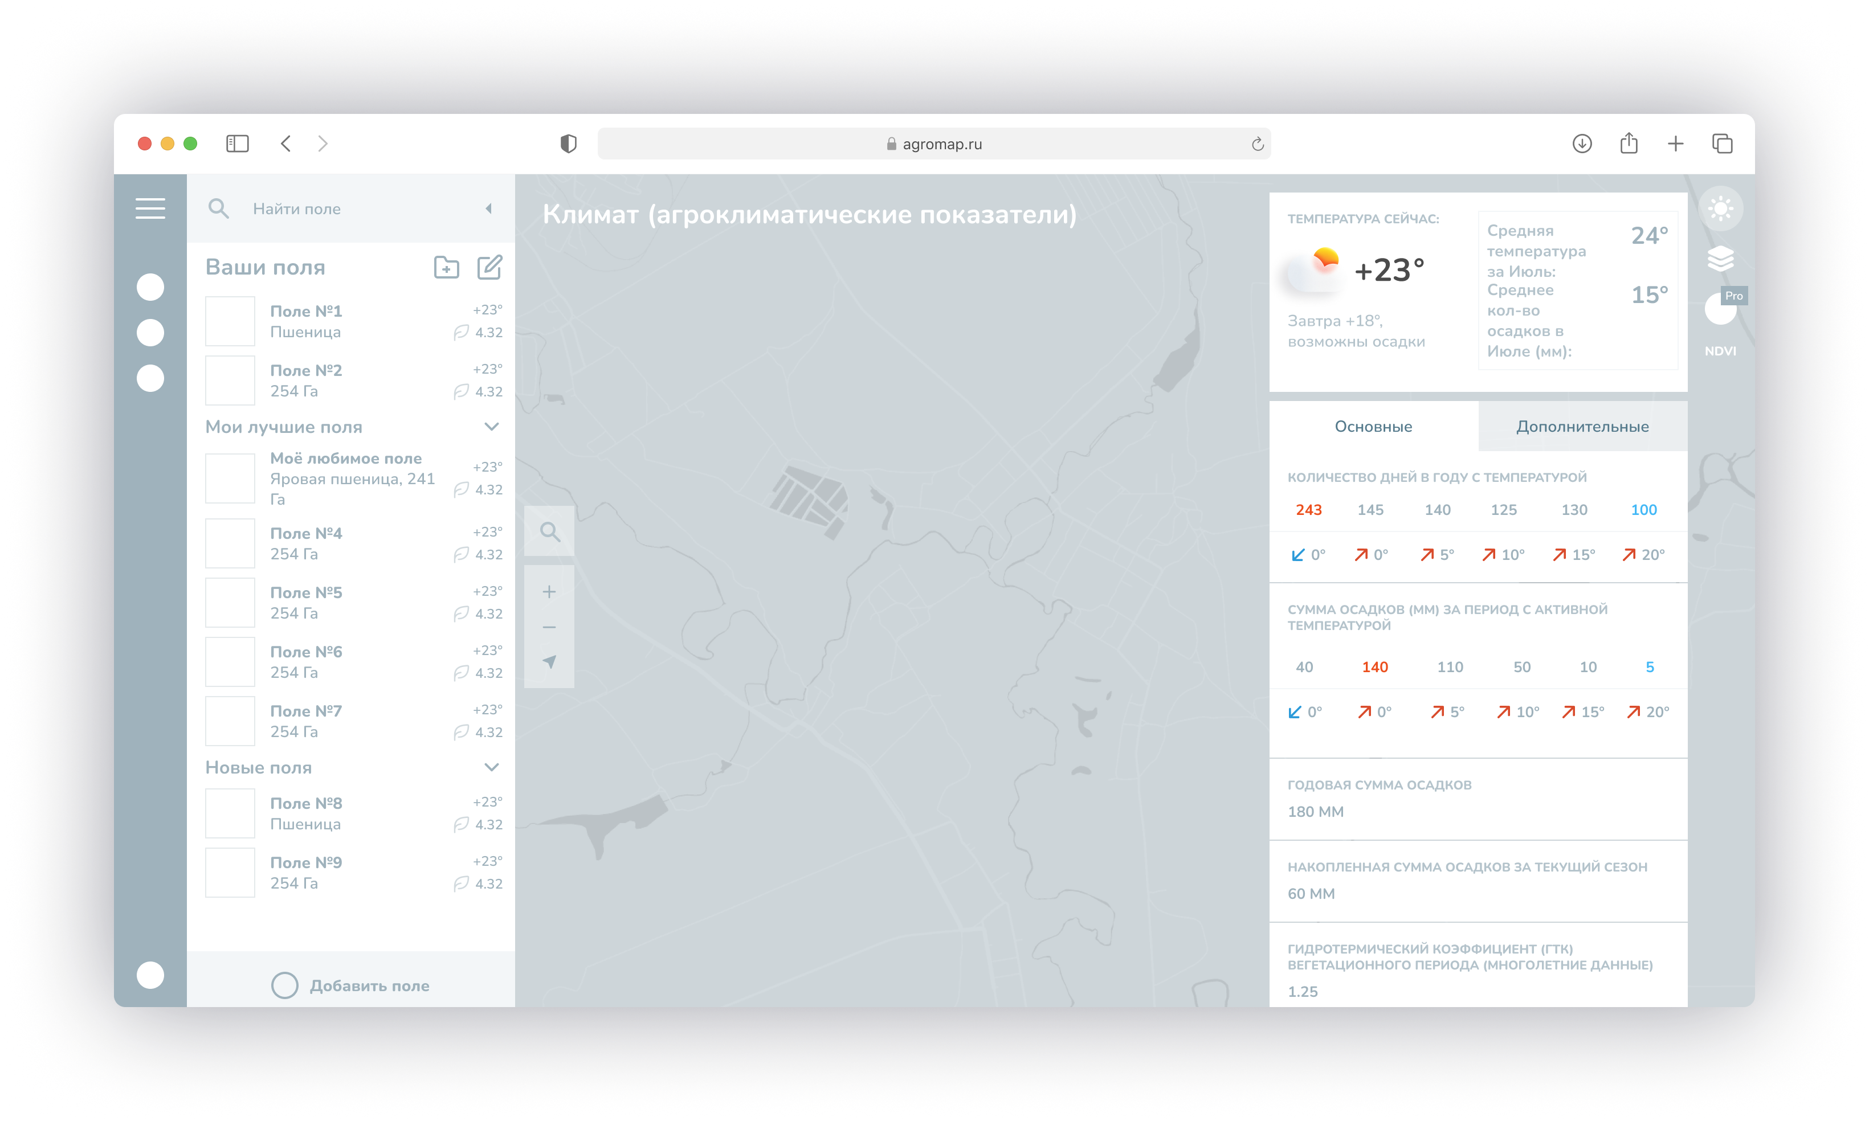This screenshot has width=1869, height=1121.
Task: Show the browser tab overview
Action: [1723, 144]
